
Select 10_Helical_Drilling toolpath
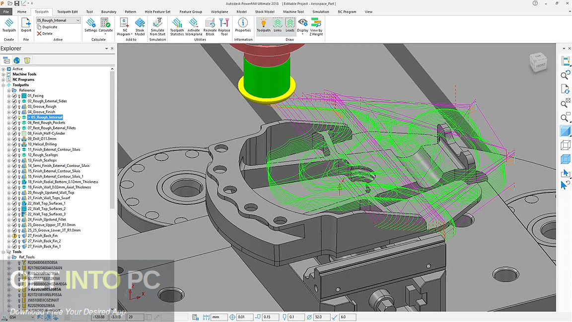pyautogui.click(x=42, y=144)
